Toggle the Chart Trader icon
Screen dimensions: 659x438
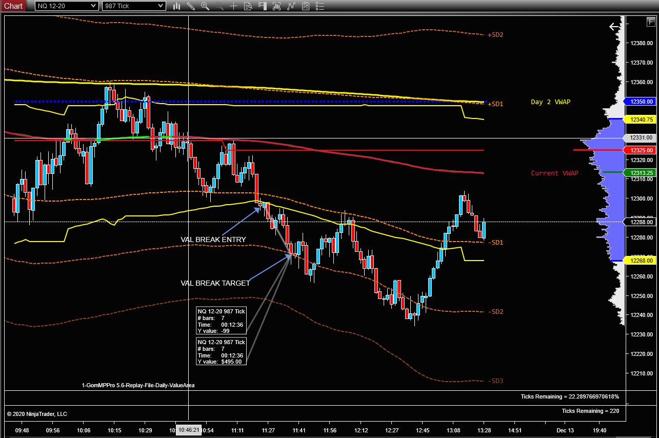[263, 6]
